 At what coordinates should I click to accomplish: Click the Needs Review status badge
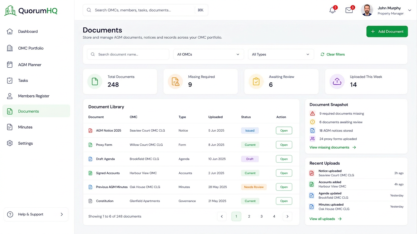pyautogui.click(x=254, y=187)
